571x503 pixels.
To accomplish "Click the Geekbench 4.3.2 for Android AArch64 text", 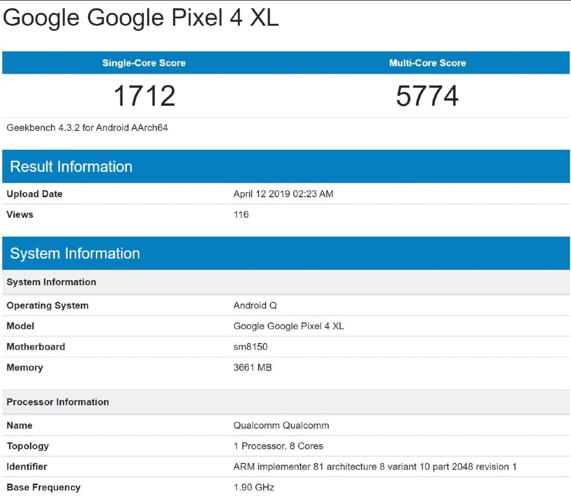I will point(87,127).
